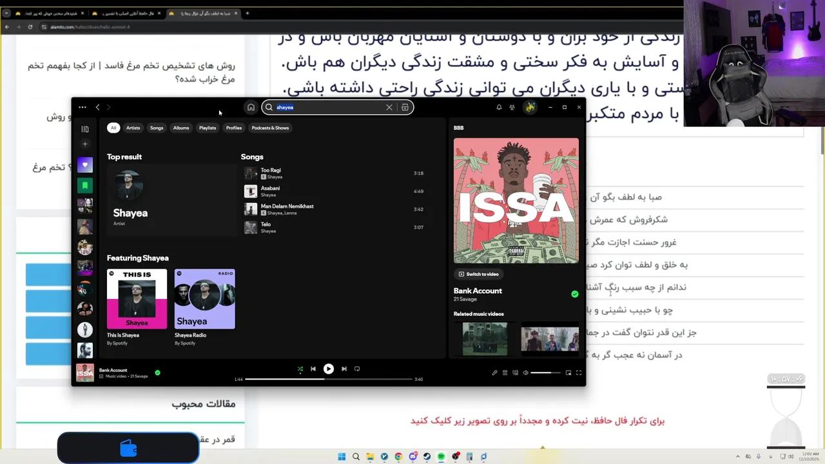This screenshot has height=464, width=825.
Task: Select the All filter chip
Action: 113,128
